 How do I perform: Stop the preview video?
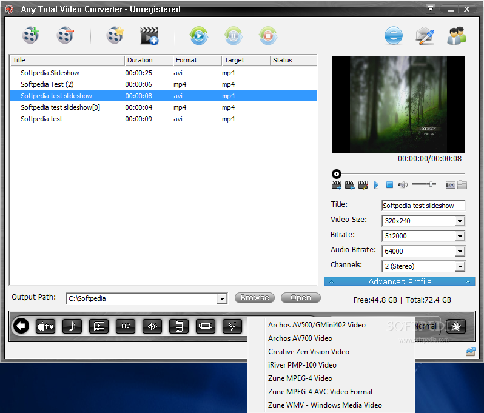pos(389,185)
